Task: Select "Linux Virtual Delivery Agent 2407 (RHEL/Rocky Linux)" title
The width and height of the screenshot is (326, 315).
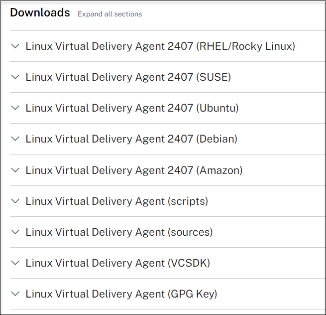Action: tap(160, 46)
